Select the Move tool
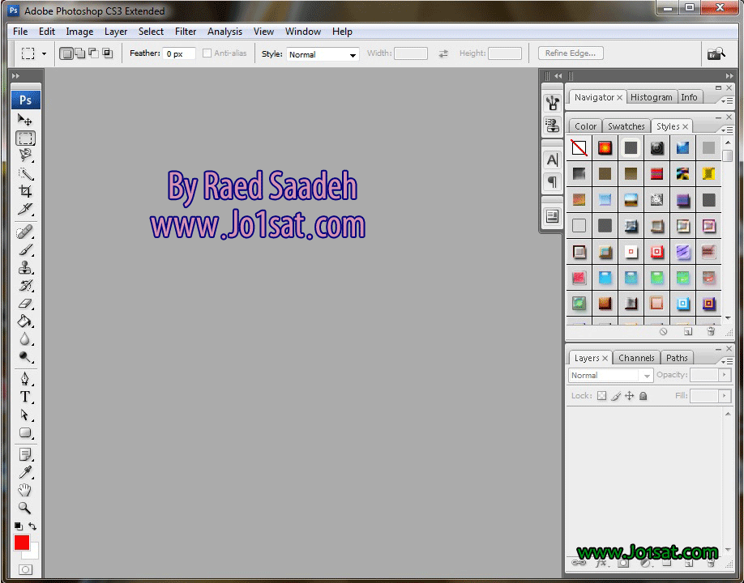 25,120
